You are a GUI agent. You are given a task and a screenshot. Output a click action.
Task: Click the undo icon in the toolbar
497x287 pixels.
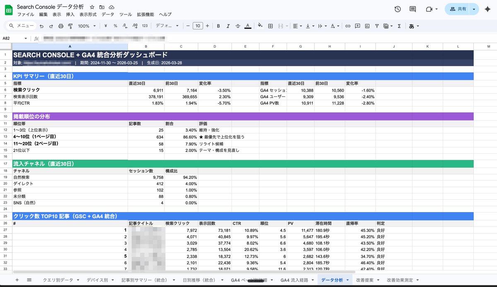(x=41, y=26)
